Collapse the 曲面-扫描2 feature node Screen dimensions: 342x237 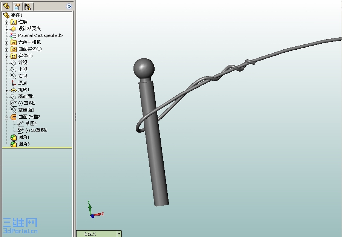tap(6, 118)
